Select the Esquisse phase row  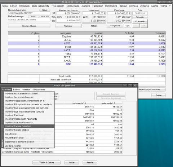coord(87,36)
